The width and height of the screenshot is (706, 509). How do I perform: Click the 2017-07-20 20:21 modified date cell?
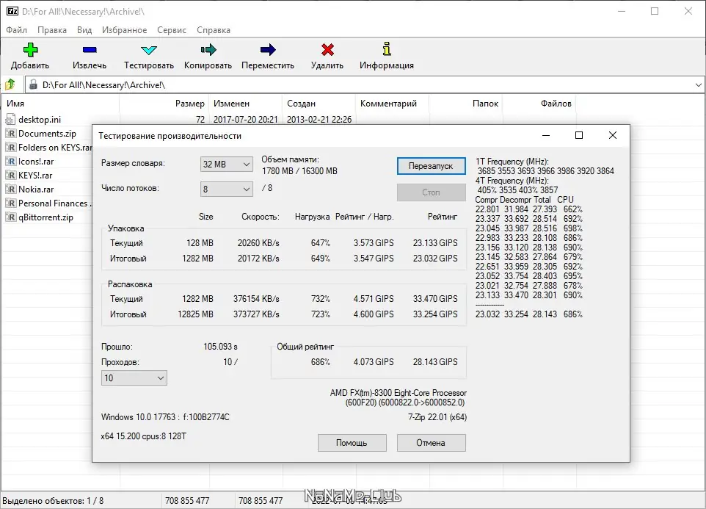pos(245,120)
